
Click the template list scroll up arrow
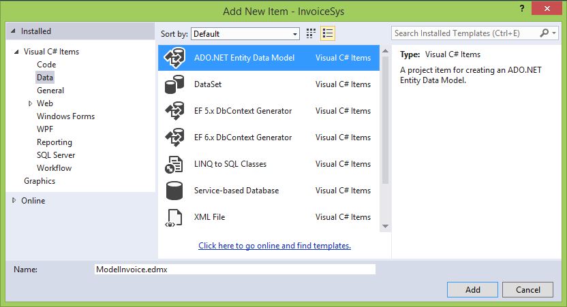385,51
